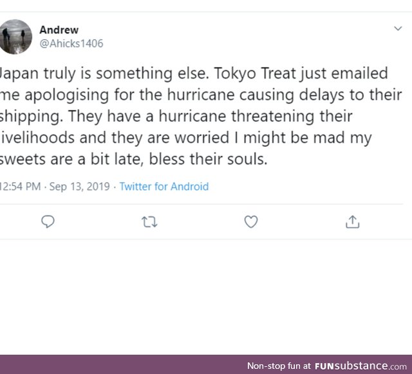Image resolution: width=412 pixels, height=374 pixels.
Task: Click the display name Andrew
Action: (x=59, y=30)
